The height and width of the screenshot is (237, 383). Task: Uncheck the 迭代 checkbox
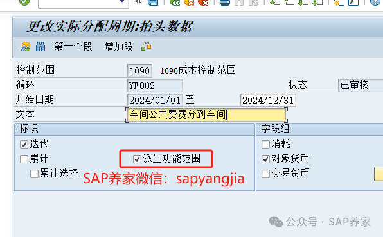pos(24,144)
